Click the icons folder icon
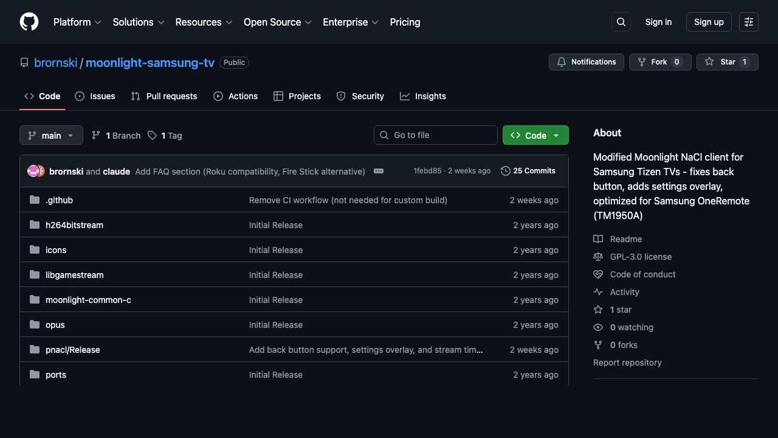Image resolution: width=778 pixels, height=438 pixels. click(x=35, y=249)
